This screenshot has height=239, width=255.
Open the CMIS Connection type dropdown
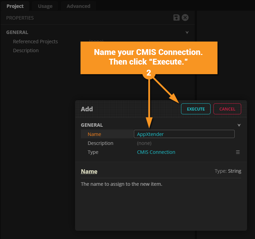pos(156,152)
